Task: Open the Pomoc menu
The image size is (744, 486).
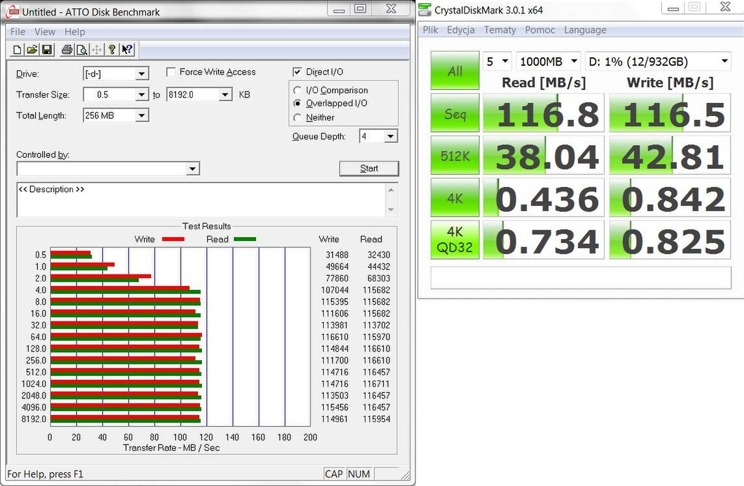Action: point(539,30)
